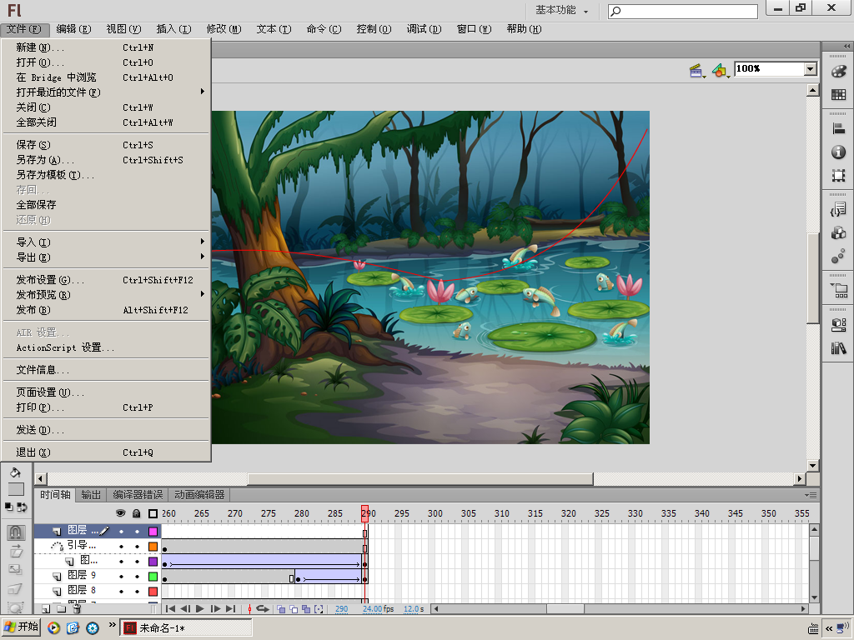
Task: Toggle onion skin mode
Action: click(281, 609)
